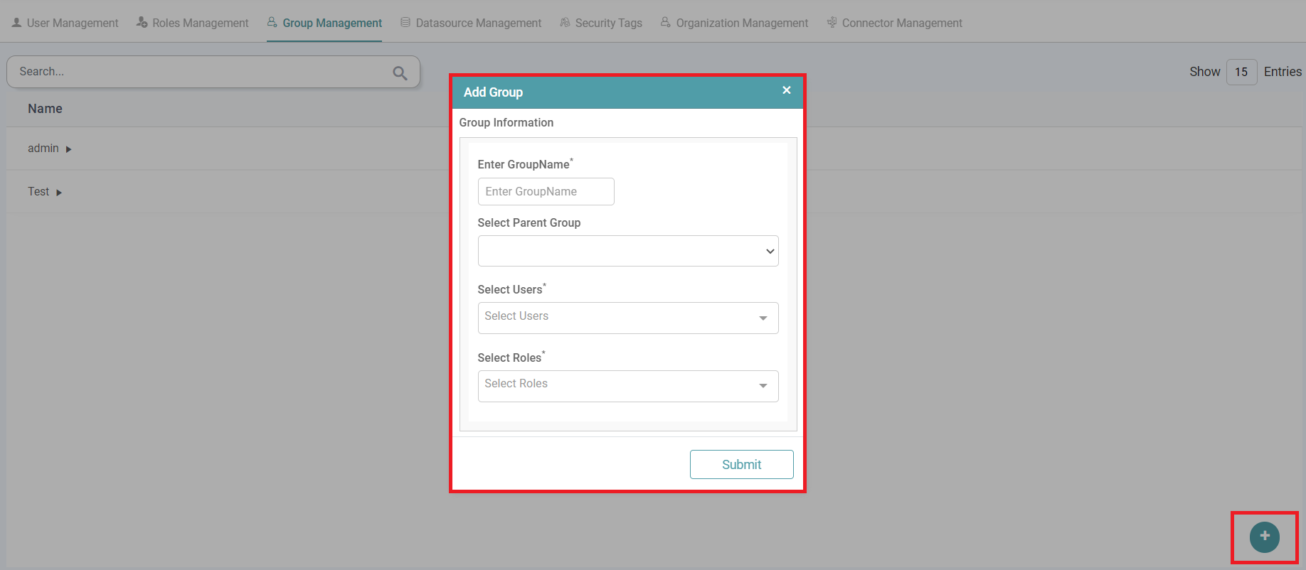Open the Select Users dropdown
The width and height of the screenshot is (1306, 570).
627,318
